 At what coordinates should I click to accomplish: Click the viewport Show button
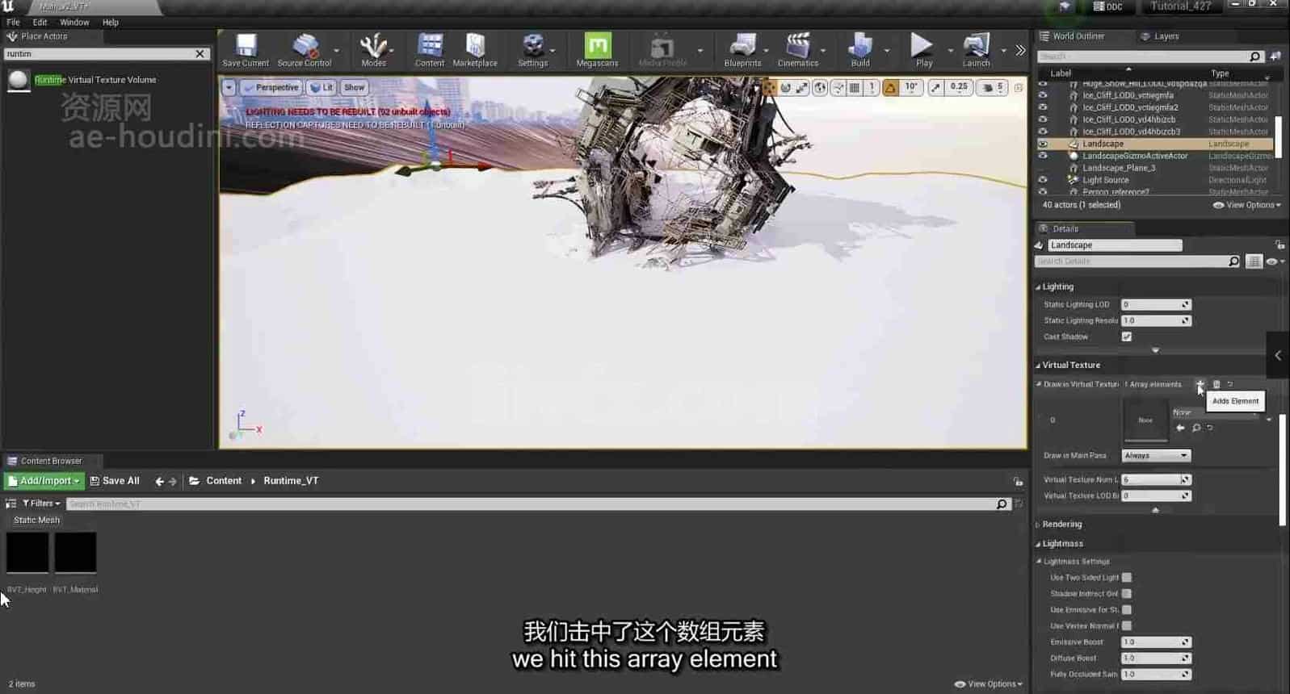click(x=354, y=87)
